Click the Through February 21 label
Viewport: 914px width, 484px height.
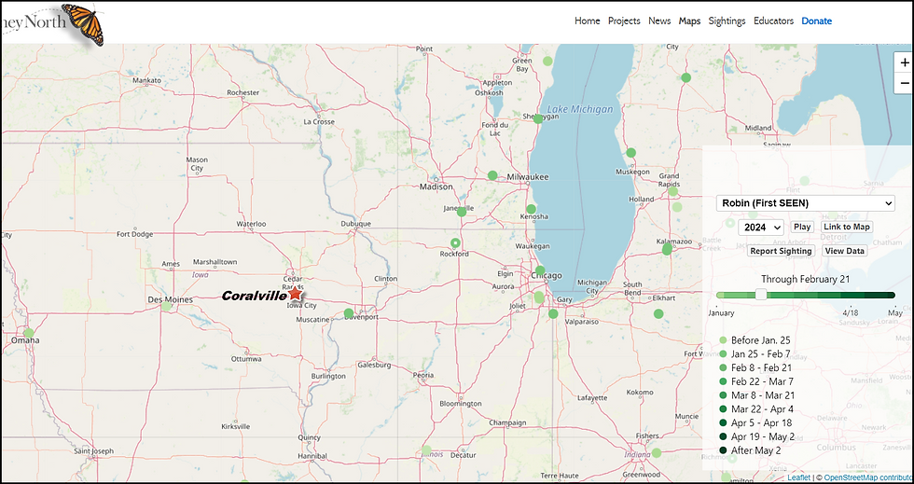(x=805, y=279)
